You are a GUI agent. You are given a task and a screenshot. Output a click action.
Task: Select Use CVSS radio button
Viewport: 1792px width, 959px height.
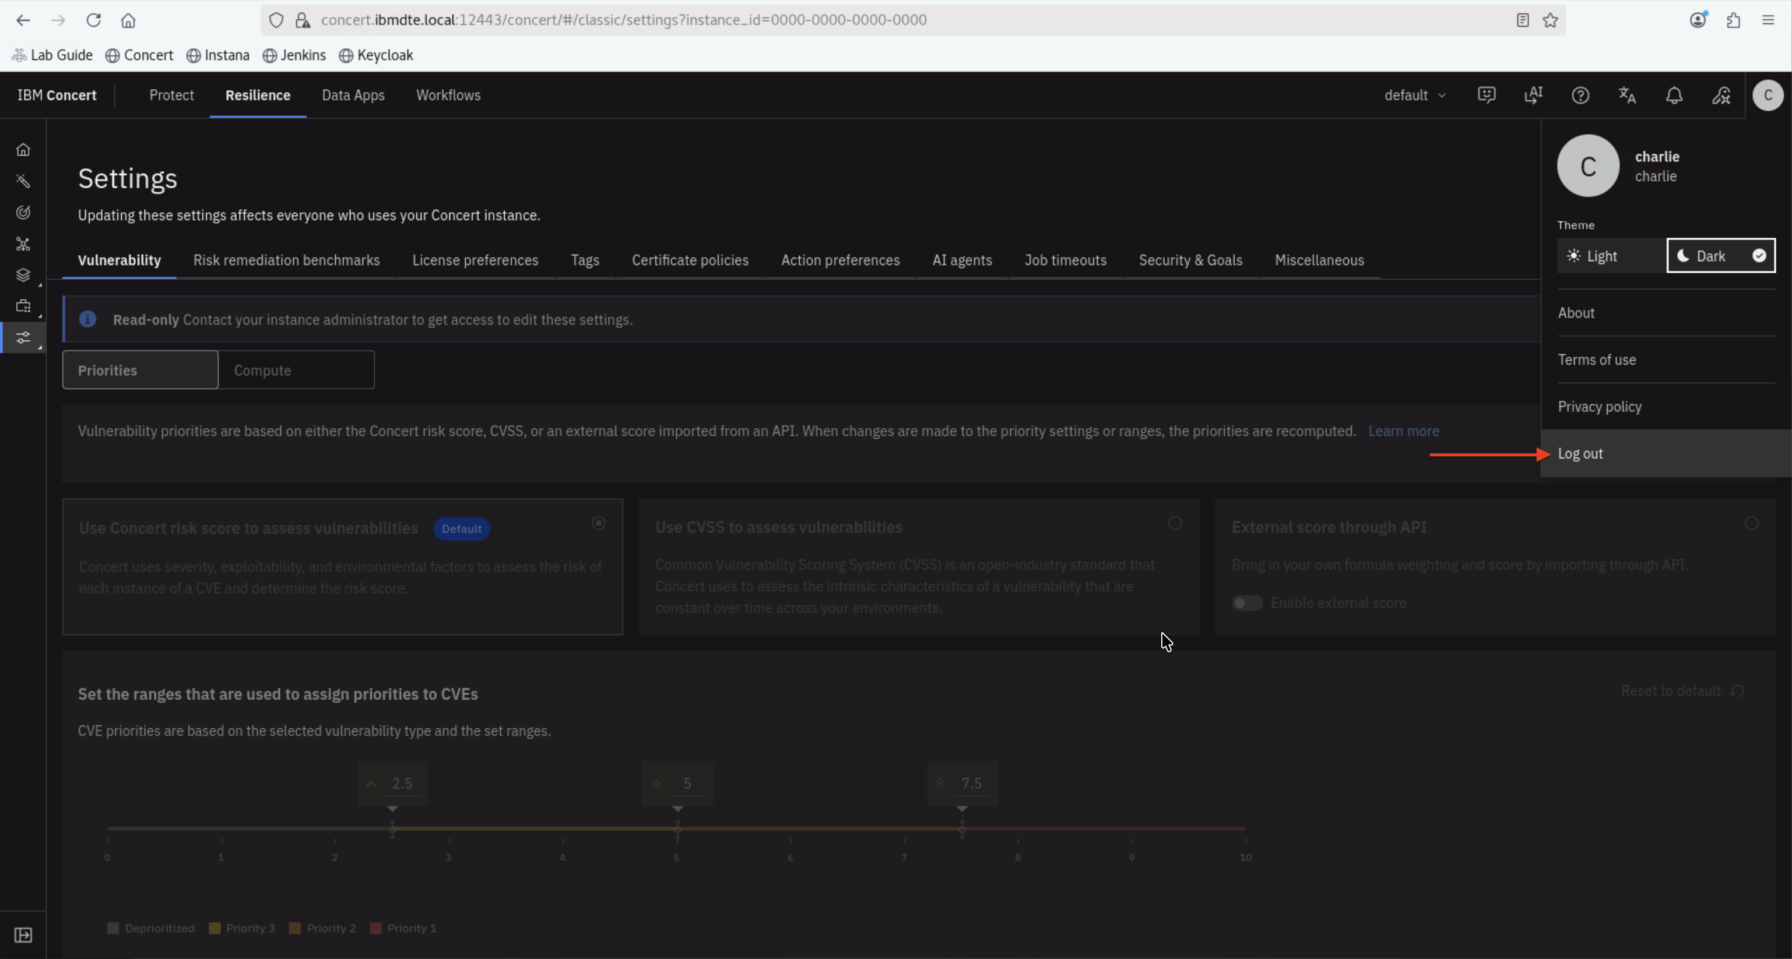click(x=1175, y=523)
